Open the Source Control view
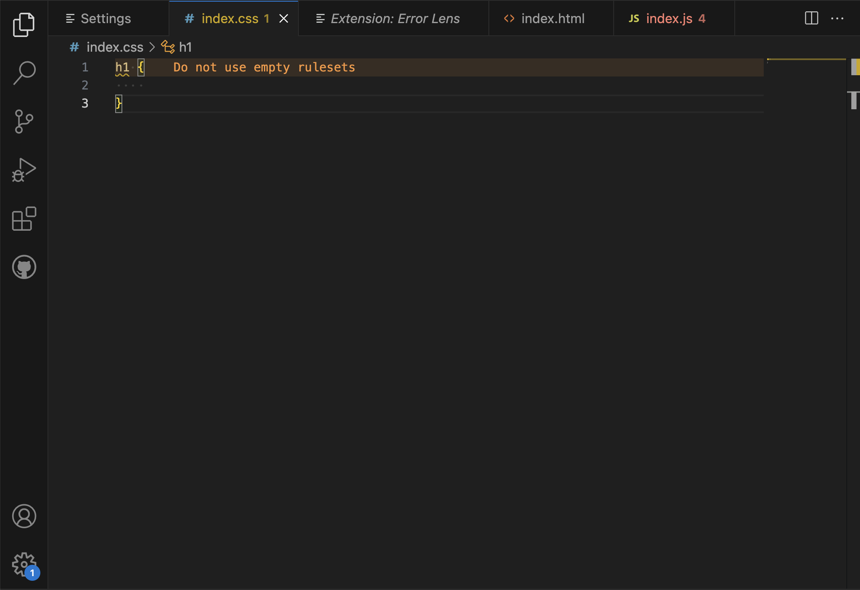Screen dimensions: 860x590 point(24,121)
